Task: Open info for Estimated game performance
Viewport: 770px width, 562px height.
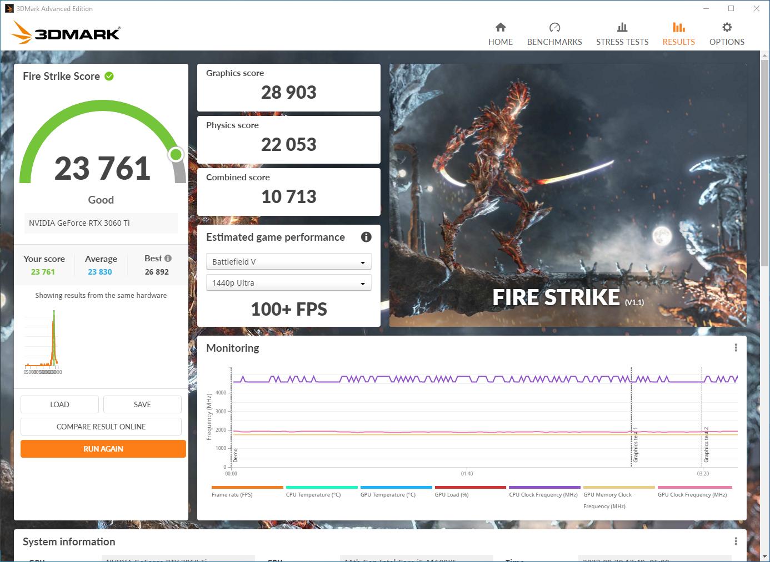Action: pyautogui.click(x=366, y=237)
